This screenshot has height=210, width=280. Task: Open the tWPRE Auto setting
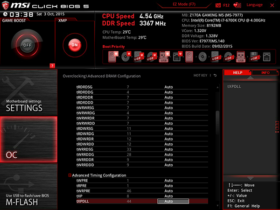[168, 181]
